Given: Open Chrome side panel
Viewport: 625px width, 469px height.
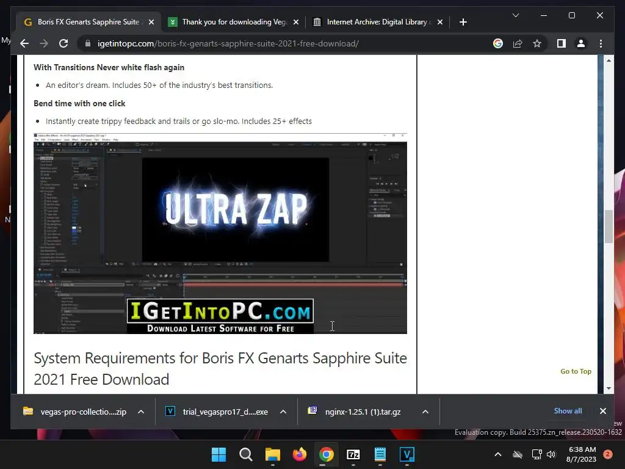Looking at the screenshot, I should 562,43.
